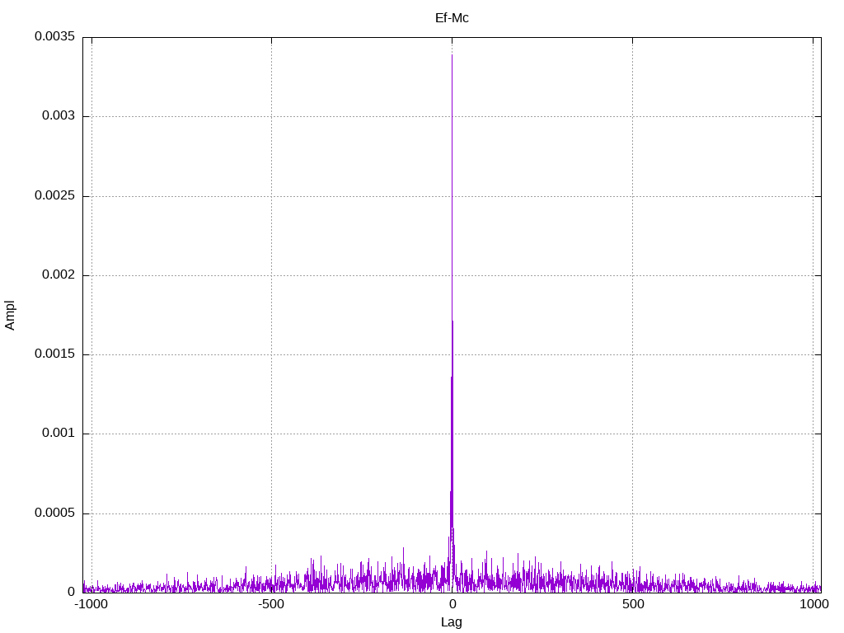
Task: Click the top of the central peak
Action: point(452,55)
